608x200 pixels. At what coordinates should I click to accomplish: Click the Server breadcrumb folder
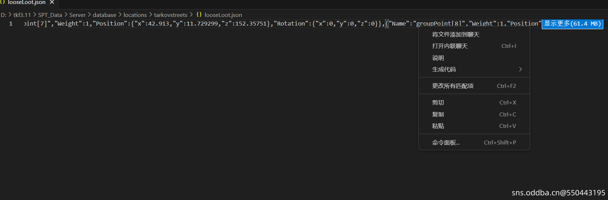coord(77,15)
